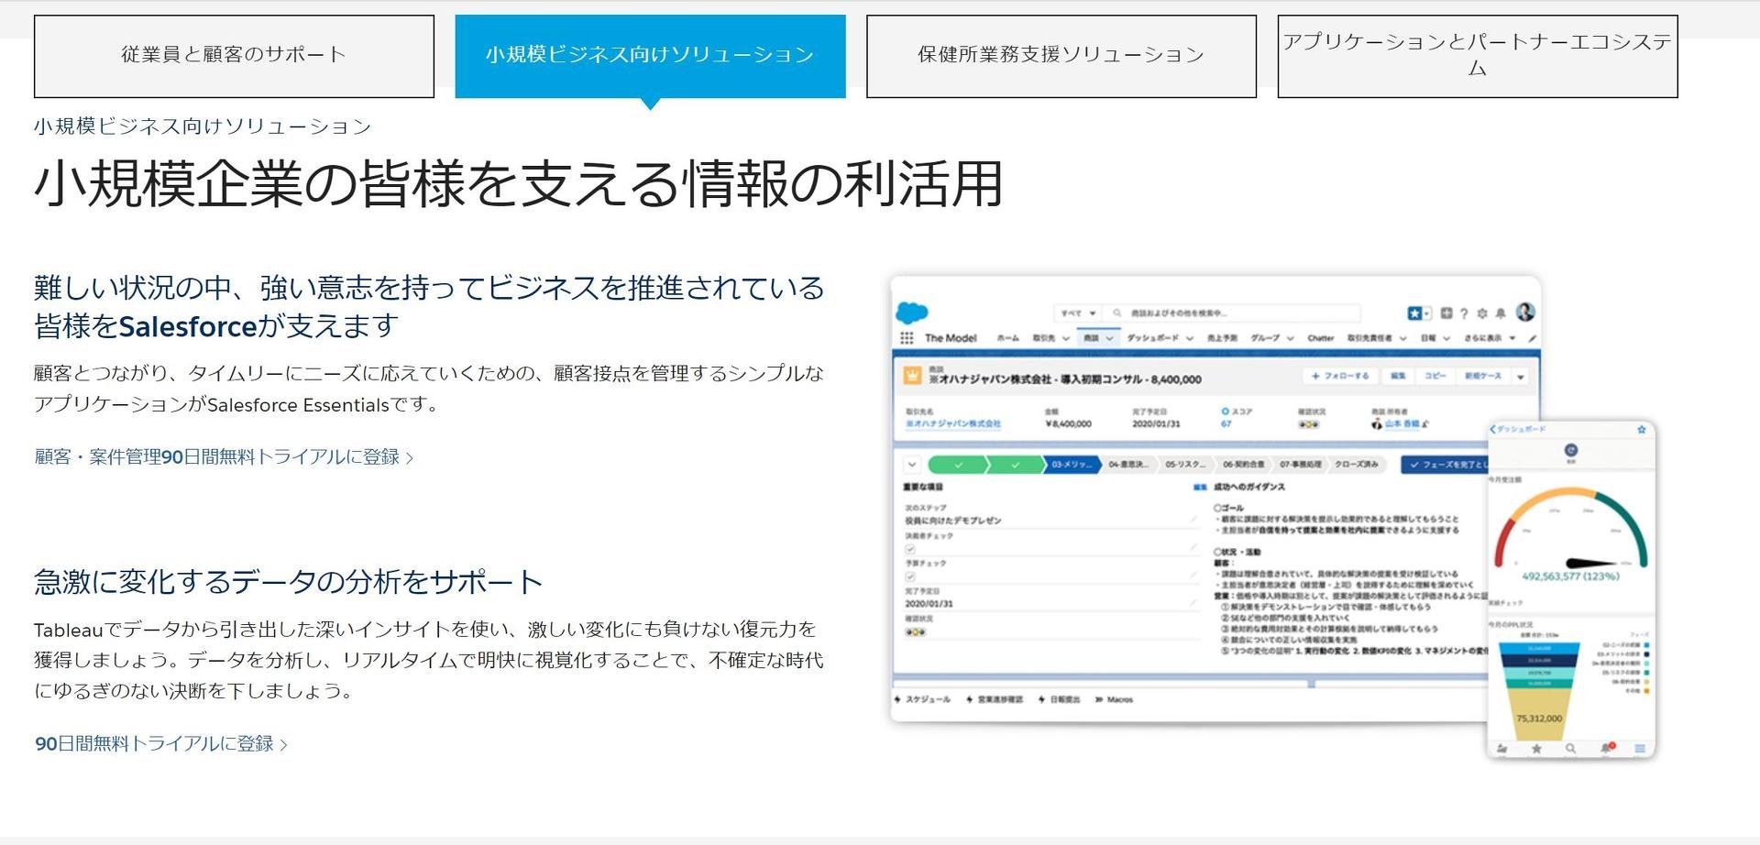
Task: Expand the 取引先責任者 tab chevron
Action: [1402, 338]
